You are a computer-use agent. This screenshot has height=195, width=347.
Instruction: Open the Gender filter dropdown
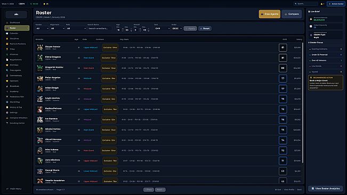click(42, 29)
